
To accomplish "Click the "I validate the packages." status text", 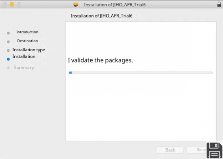I will (x=100, y=60).
